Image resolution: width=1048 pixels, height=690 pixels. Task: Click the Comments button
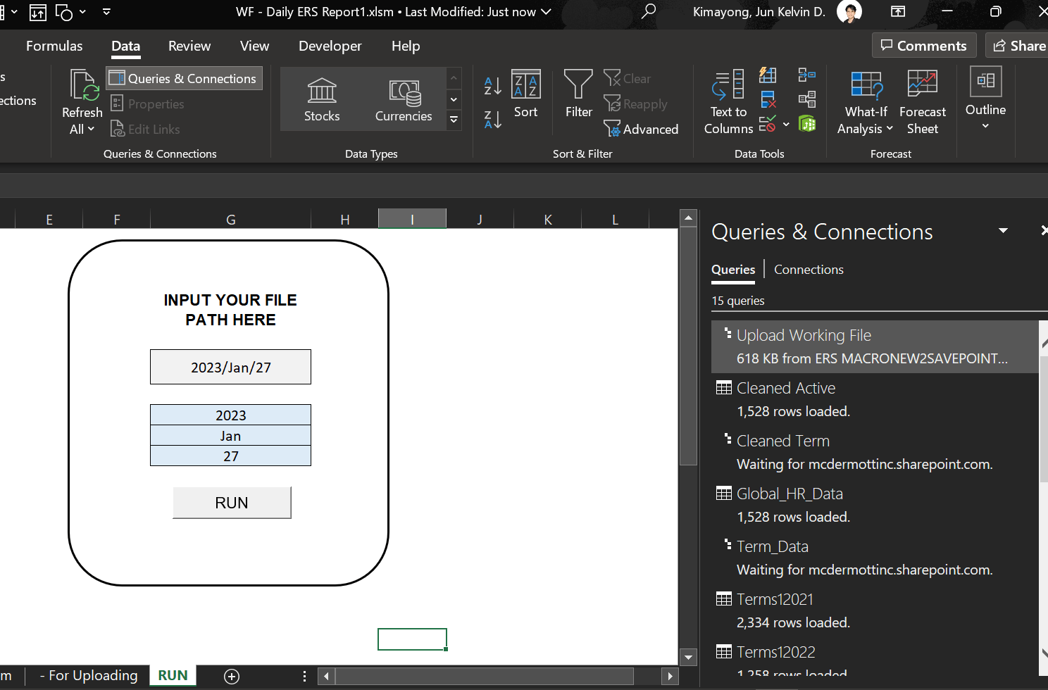pyautogui.click(x=924, y=46)
